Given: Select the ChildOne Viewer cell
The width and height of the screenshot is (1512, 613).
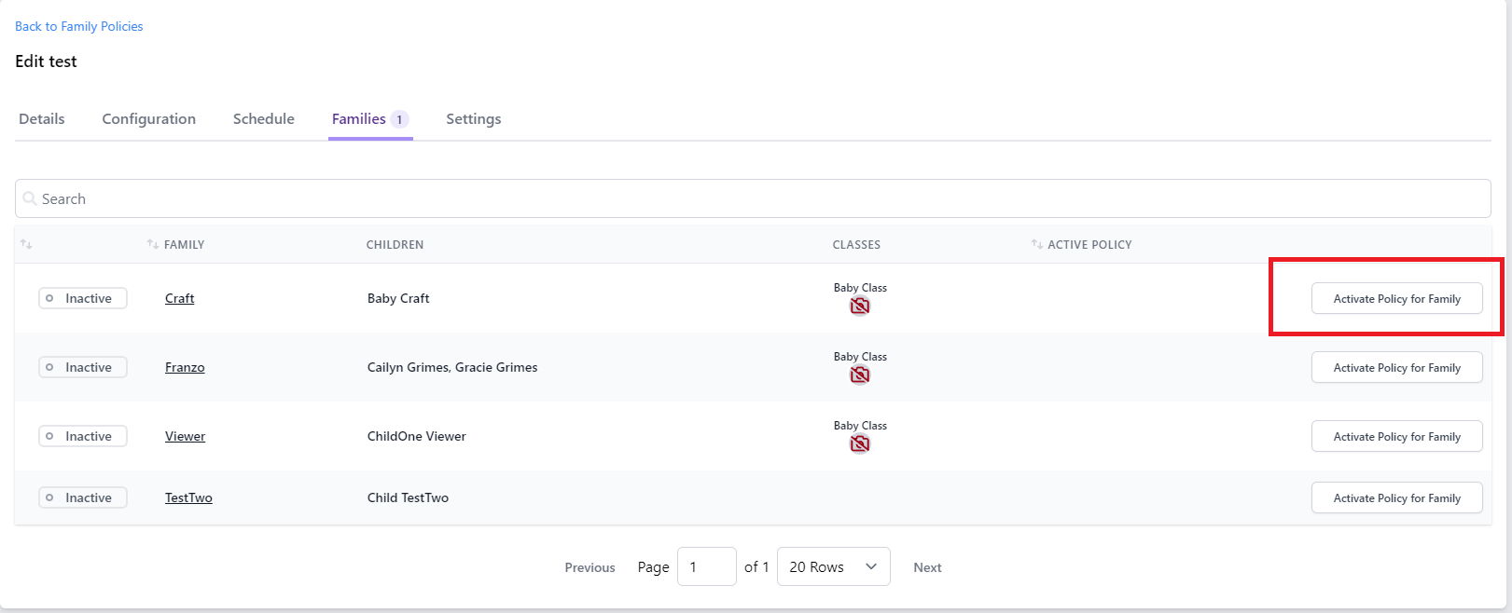Looking at the screenshot, I should point(417,436).
